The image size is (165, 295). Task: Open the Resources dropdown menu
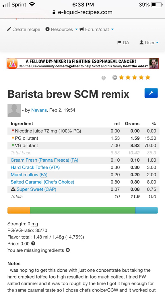point(62,29)
